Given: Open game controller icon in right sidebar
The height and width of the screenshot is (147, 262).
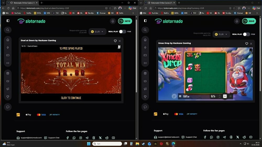Looking at the screenshot, I should click(145, 55).
